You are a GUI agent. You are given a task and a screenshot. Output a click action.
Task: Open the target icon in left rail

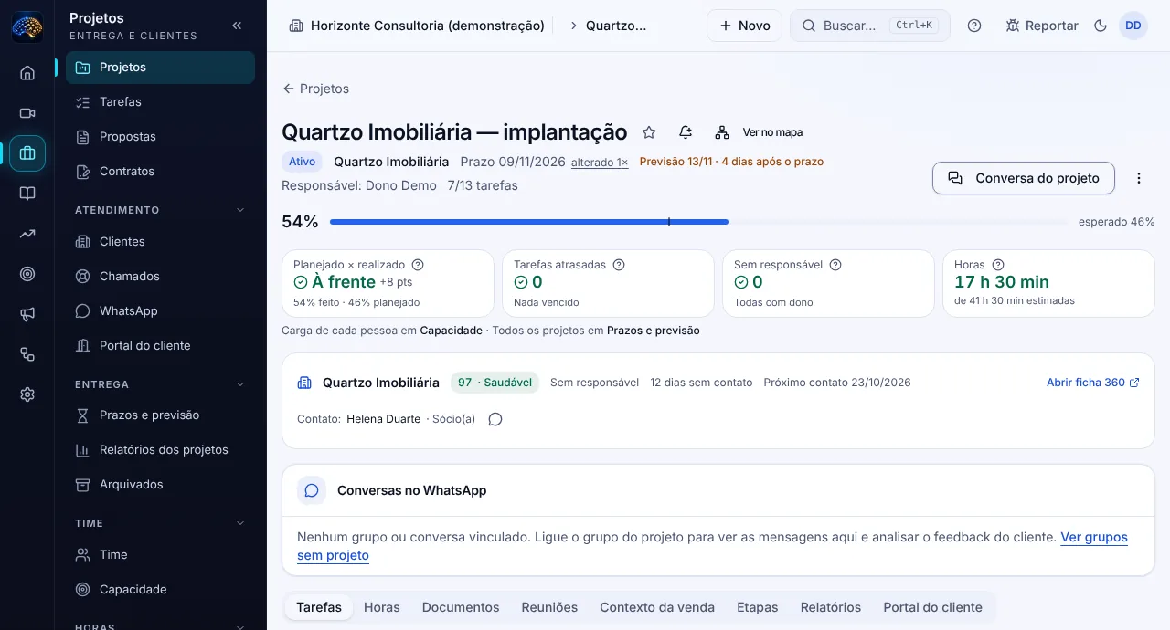click(27, 274)
